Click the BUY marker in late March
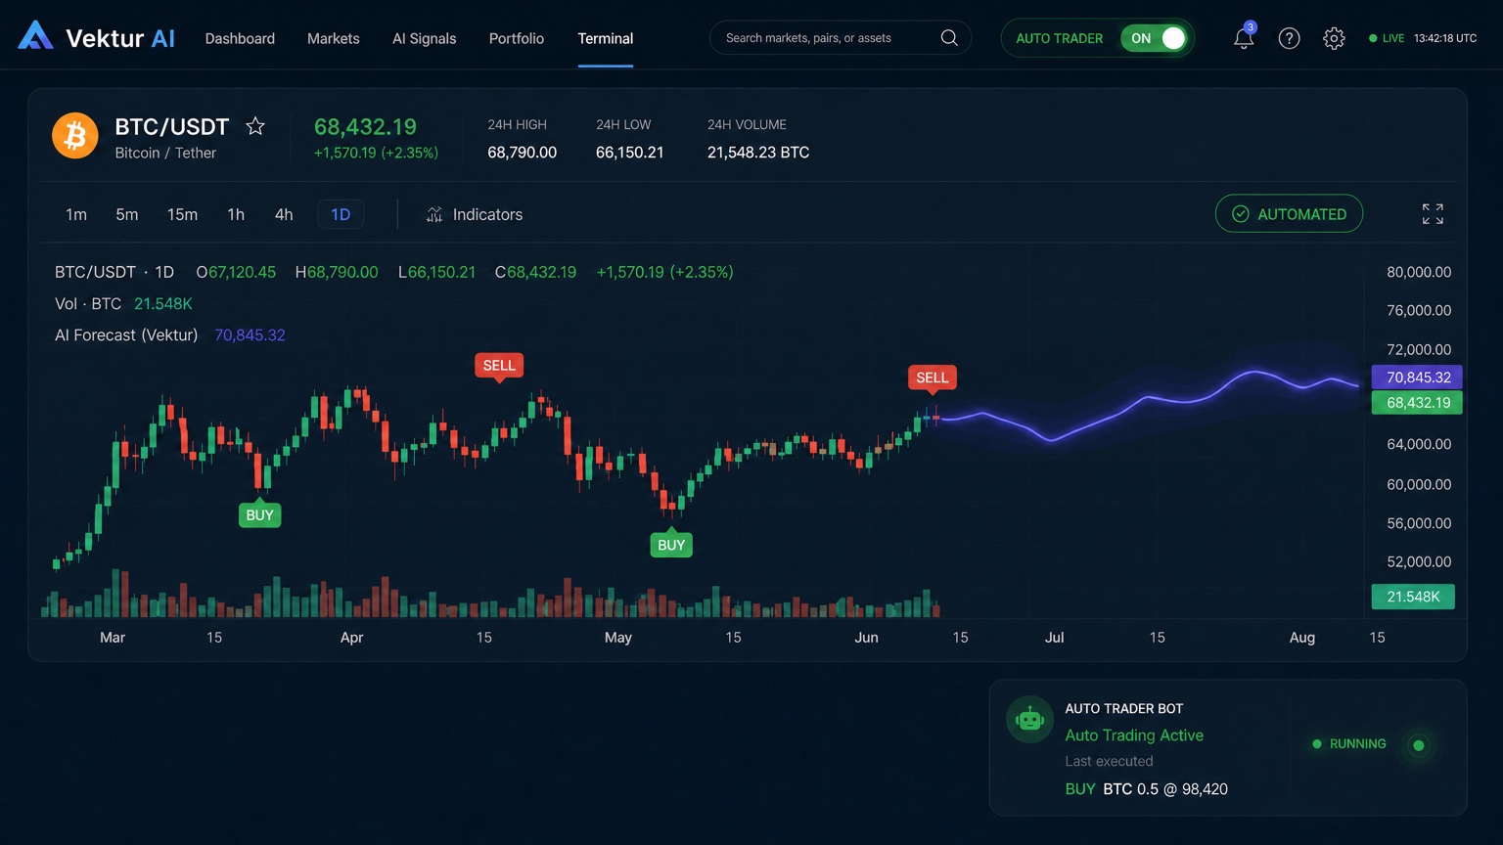Image resolution: width=1503 pixels, height=845 pixels. pos(260,514)
